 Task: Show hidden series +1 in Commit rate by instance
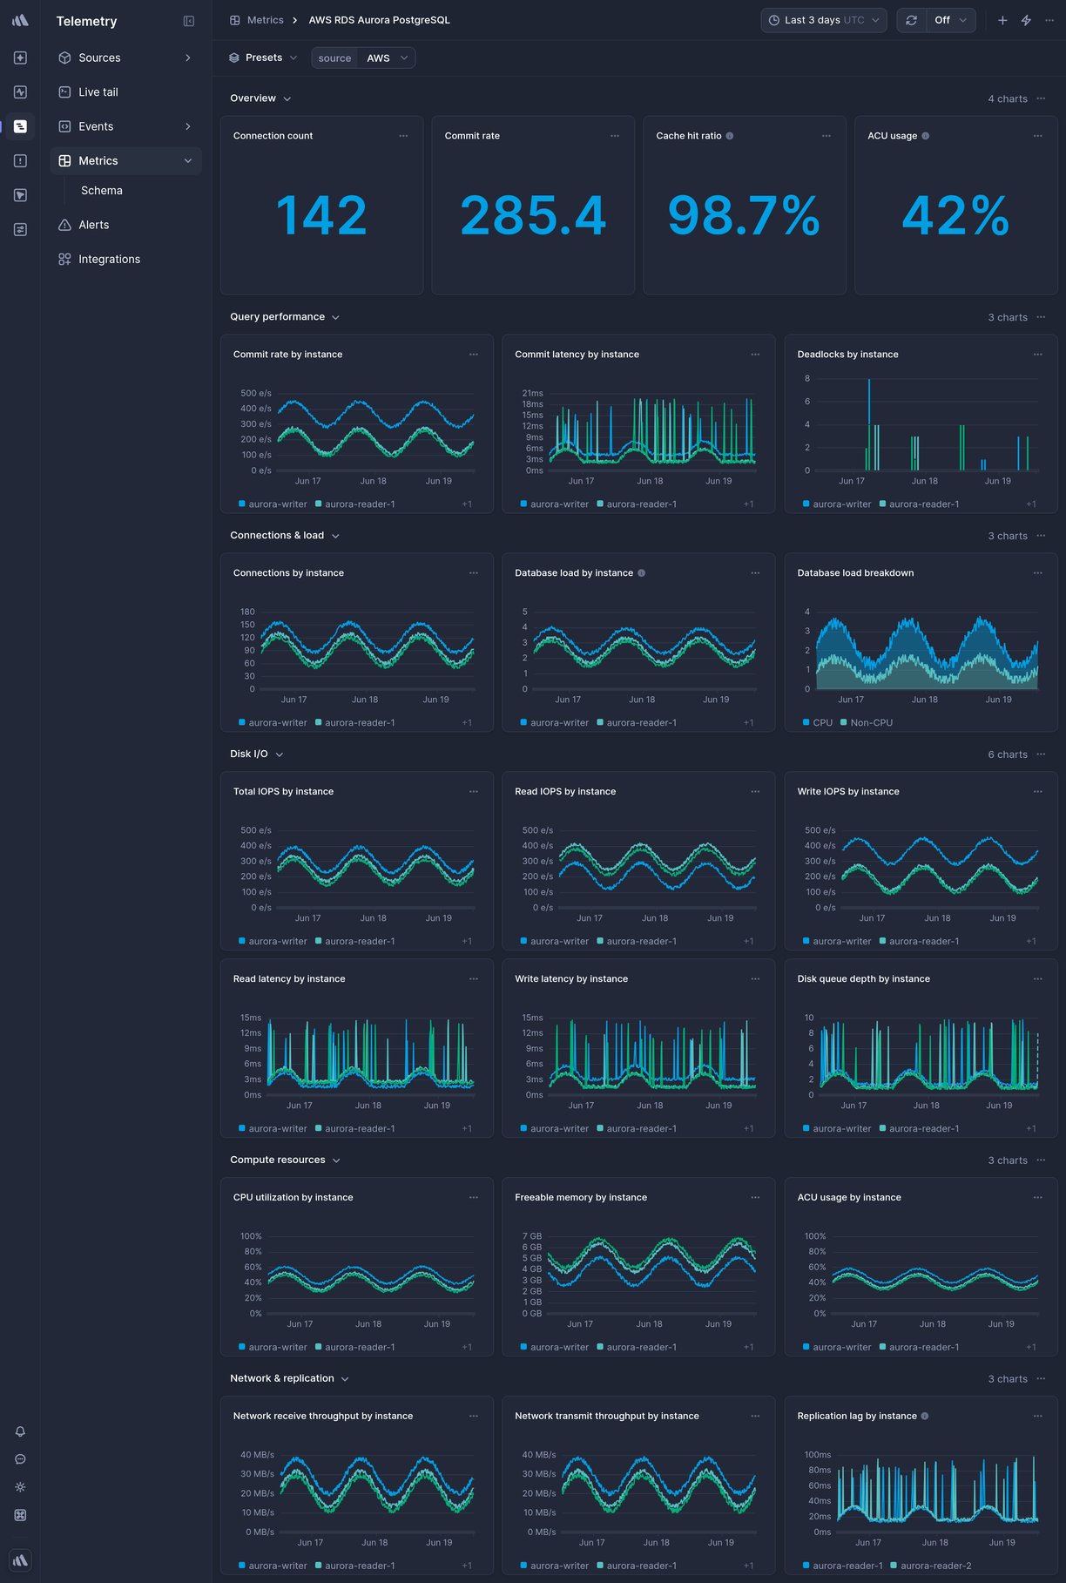click(467, 504)
